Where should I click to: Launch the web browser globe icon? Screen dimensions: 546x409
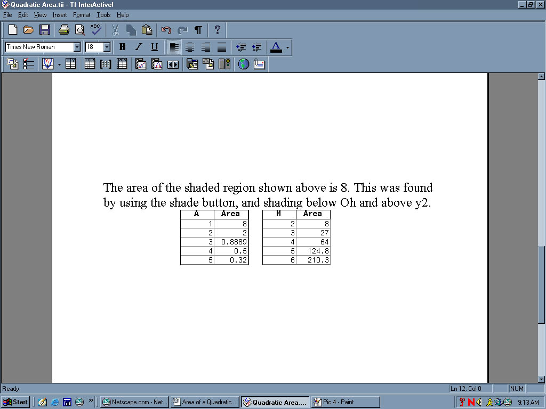(244, 64)
